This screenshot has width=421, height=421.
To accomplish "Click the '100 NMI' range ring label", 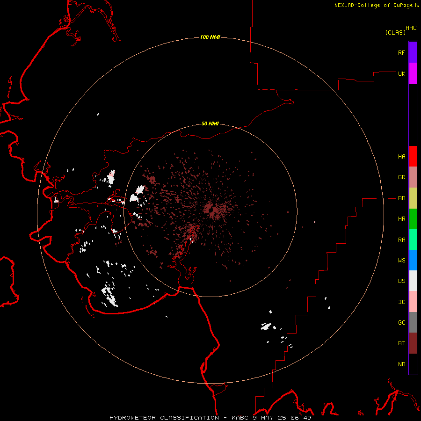I will (x=210, y=37).
